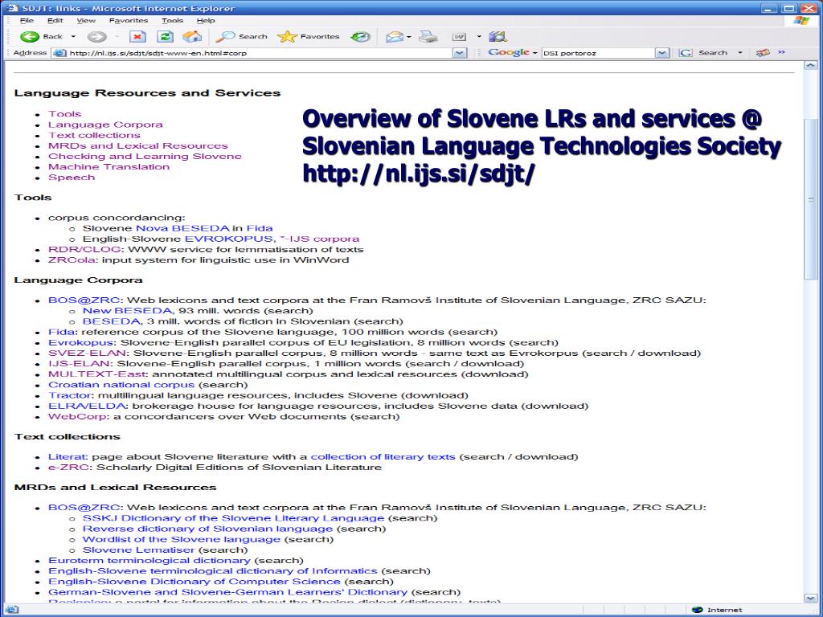The width and height of the screenshot is (823, 617).
Task: Click the page icon in the status bar
Action: 11,610
